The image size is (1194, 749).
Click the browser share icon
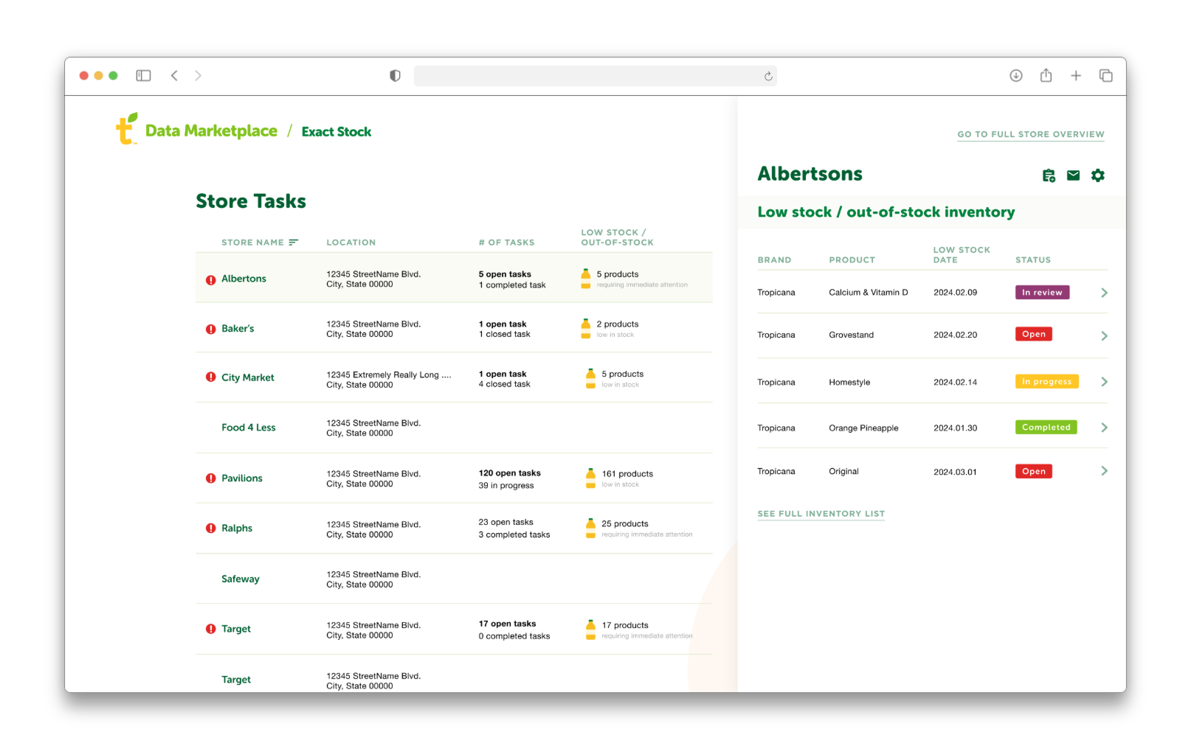pyautogui.click(x=1046, y=75)
